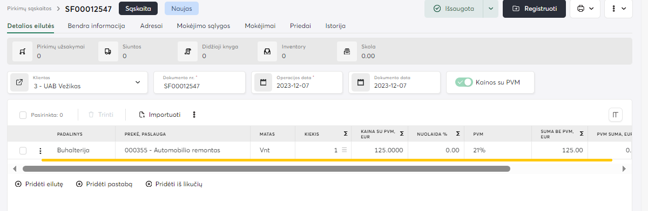Screen dimensions: 648x211
Task: Click Importuoti button
Action: [160, 115]
